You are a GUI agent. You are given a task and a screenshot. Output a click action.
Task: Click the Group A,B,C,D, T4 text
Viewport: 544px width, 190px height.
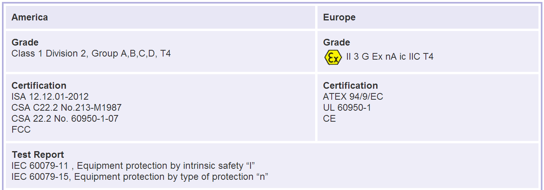click(131, 53)
